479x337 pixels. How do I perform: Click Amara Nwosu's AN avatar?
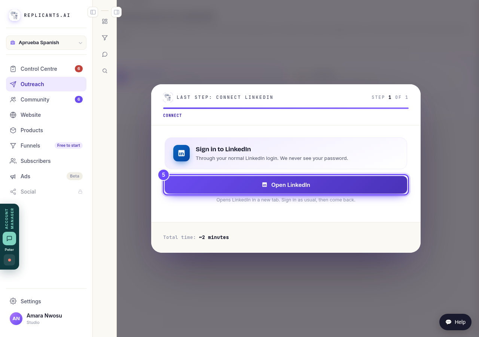(16, 319)
